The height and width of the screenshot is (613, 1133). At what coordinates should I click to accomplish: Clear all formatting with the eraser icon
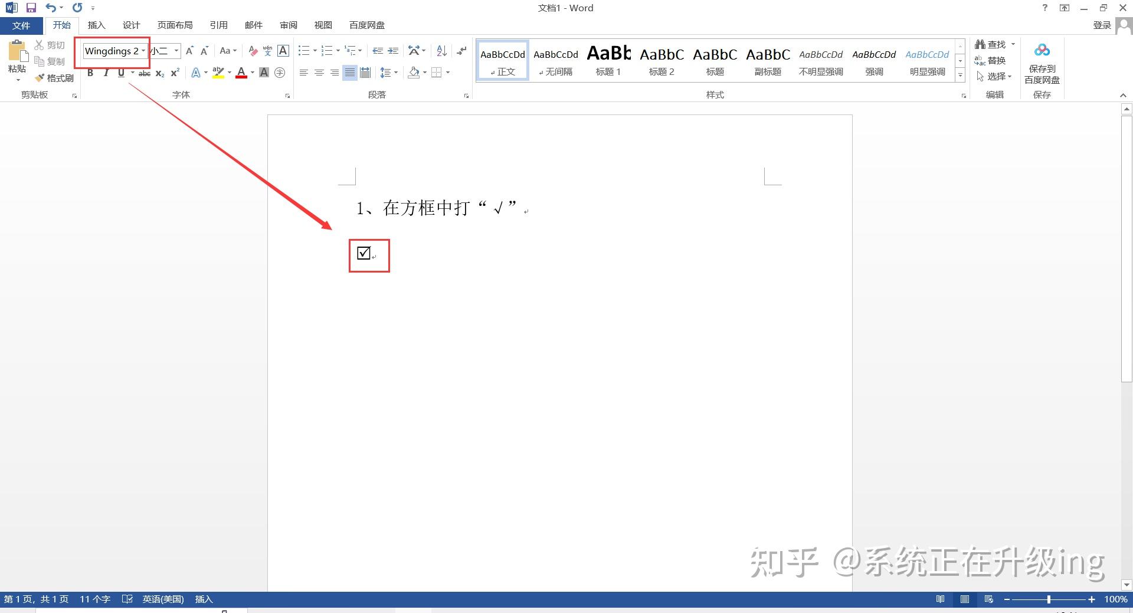253,51
